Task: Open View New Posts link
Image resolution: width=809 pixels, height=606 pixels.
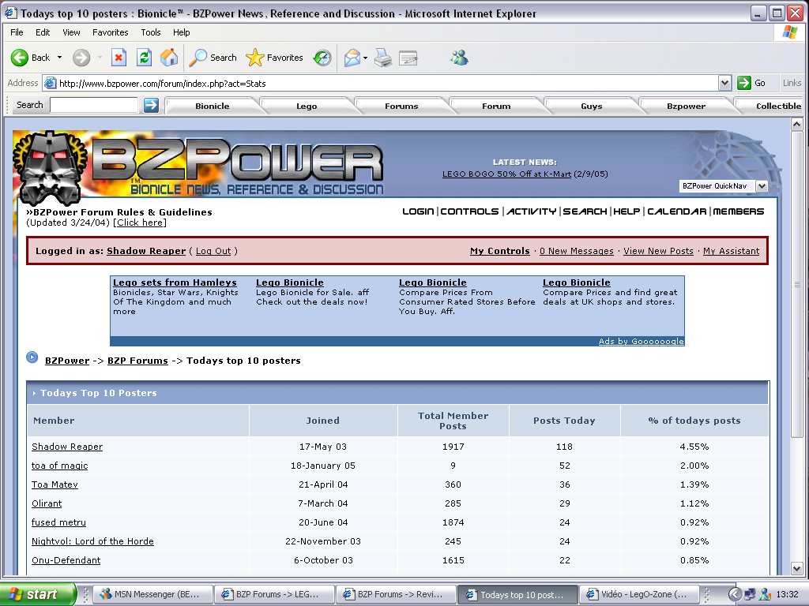Action: (658, 251)
